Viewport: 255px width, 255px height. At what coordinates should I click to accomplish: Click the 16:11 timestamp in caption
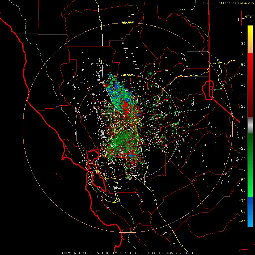click(190, 253)
